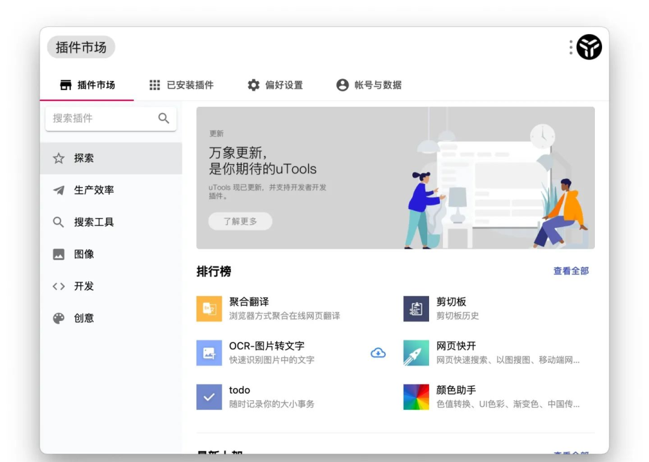Open the 聚合翻译 translation plugin icon
Screen dimensions: 649x462
208,308
